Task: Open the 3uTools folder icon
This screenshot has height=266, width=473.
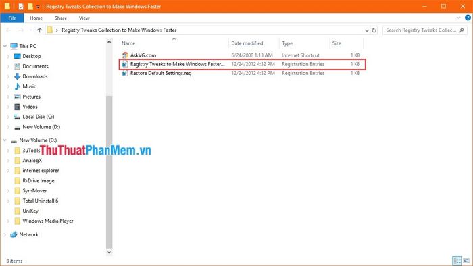Action: pos(18,151)
